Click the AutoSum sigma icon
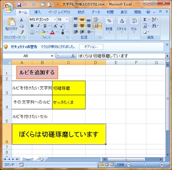The height and width of the screenshot is (170, 172). 145,19
